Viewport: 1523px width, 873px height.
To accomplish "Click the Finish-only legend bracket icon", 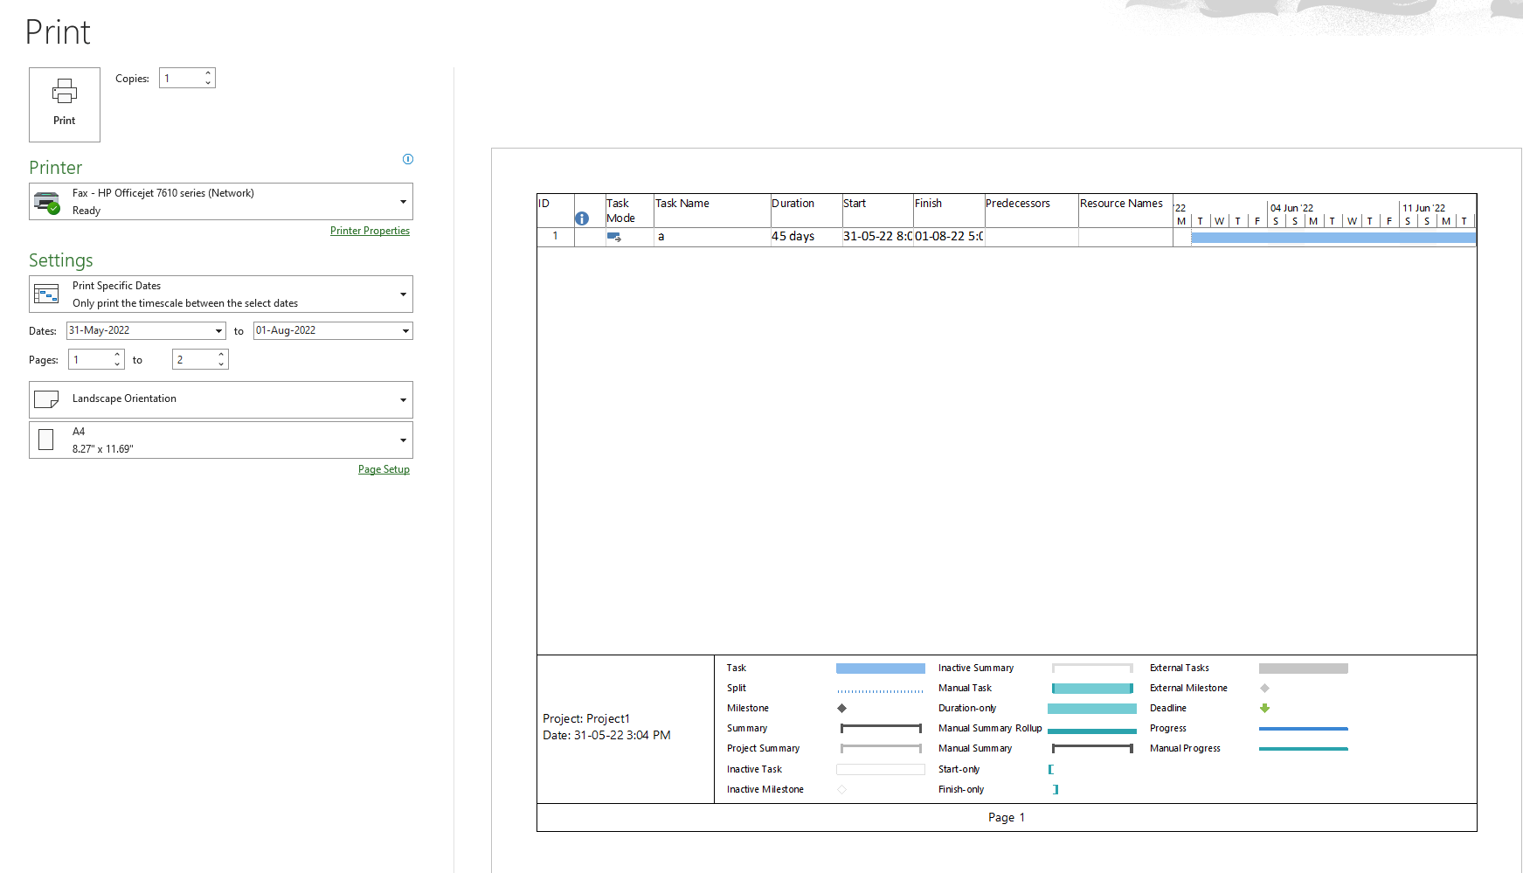I will click(x=1056, y=790).
